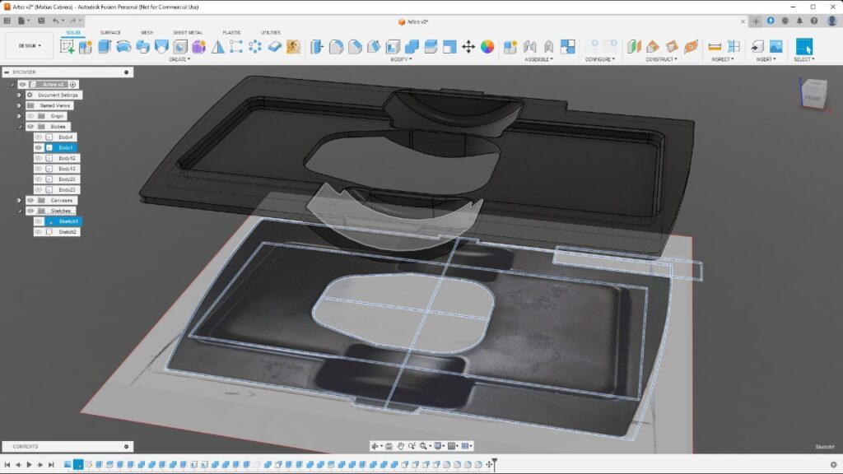Screen dimensions: 843x474
Task: Select the Rectangular Pattern tool
Action: [236, 47]
